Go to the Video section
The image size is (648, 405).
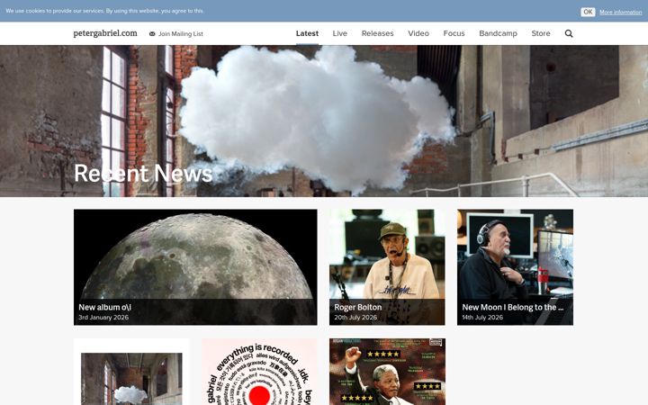click(418, 33)
